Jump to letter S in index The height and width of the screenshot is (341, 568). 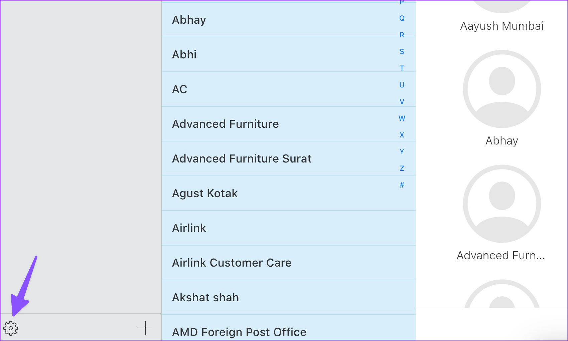click(402, 52)
